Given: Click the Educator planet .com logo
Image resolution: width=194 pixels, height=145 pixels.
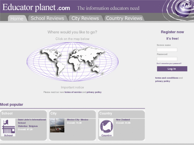Looking at the screenshot, I should pos(36,7).
